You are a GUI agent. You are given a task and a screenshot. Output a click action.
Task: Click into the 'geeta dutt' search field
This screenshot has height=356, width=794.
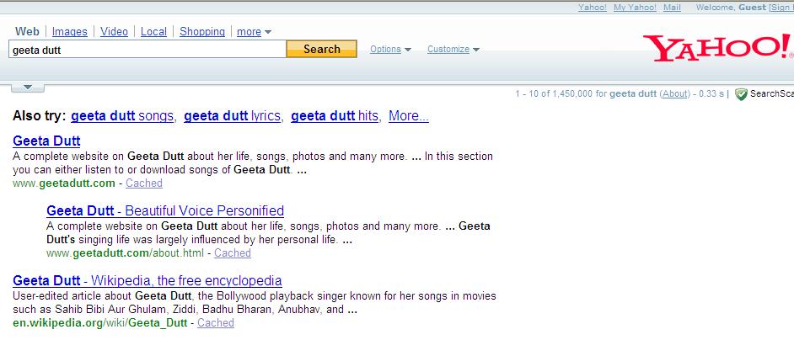(x=148, y=50)
